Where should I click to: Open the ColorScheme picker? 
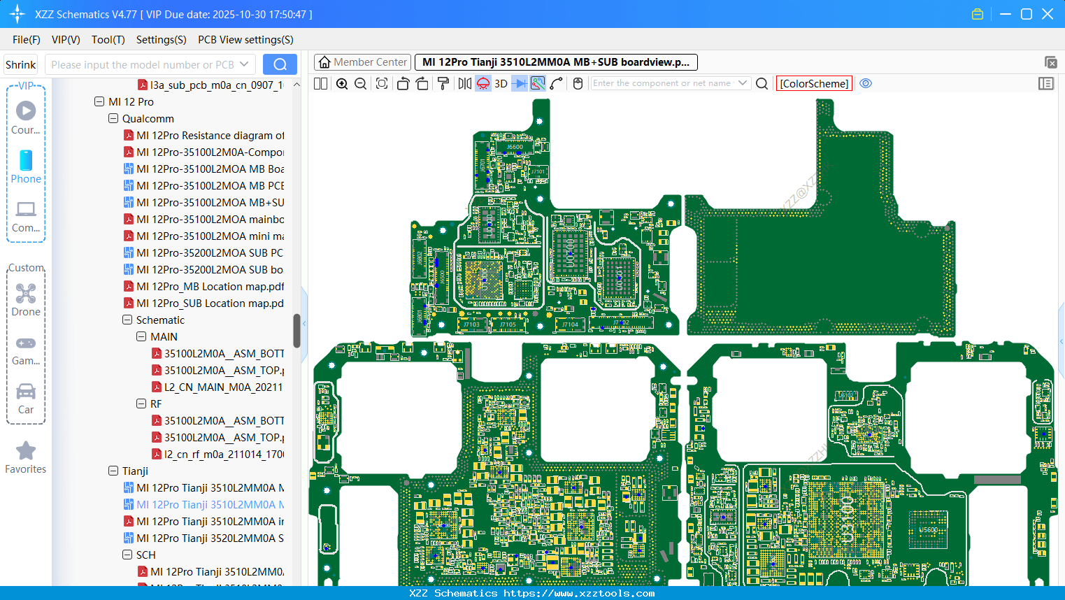coord(813,83)
